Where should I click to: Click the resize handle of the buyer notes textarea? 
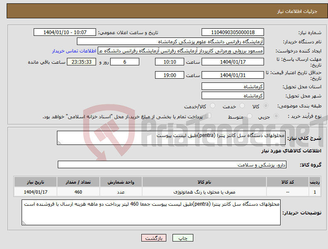click(24, 223)
